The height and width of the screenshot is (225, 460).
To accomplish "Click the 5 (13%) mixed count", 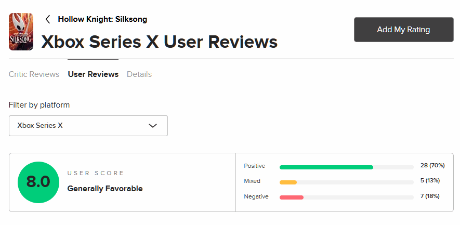I will point(430,181).
